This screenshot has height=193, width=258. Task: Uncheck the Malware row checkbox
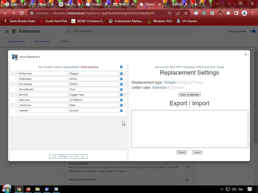[x=121, y=100]
